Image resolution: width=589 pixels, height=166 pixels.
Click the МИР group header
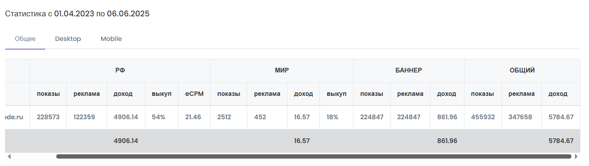[282, 71]
